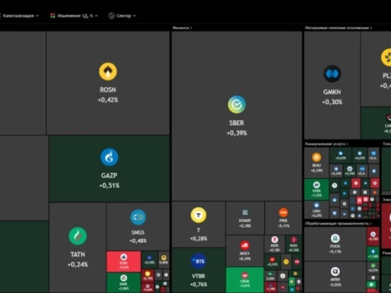Open the red -0,78% tile right of PHOR
This screenshot has width=391, height=293.
tap(373, 236)
